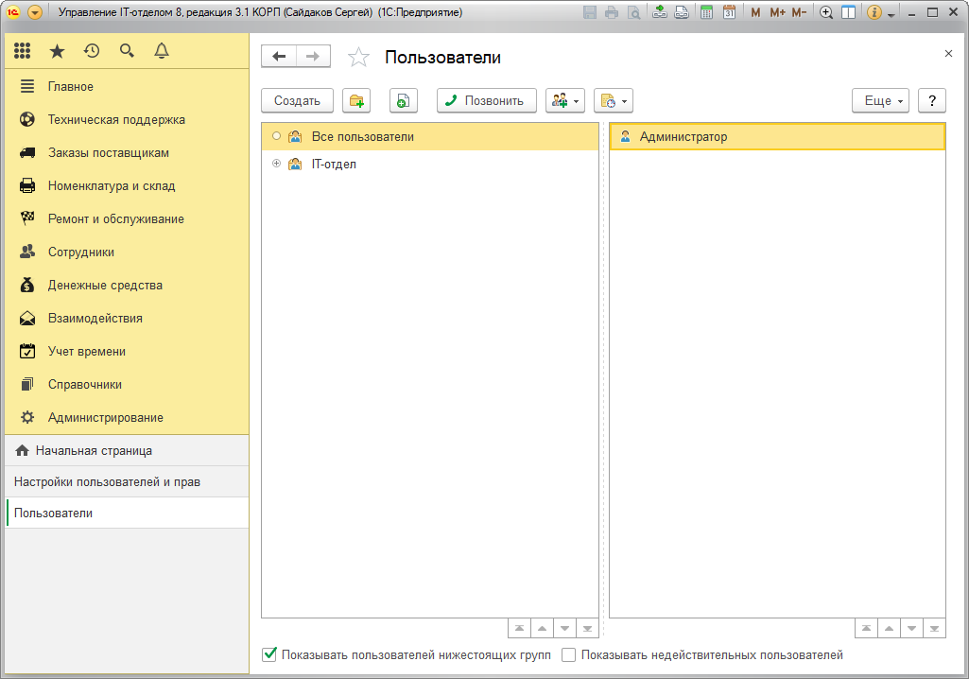The height and width of the screenshot is (679, 969).
Task: Print icon in the title bar
Action: [x=612, y=12]
